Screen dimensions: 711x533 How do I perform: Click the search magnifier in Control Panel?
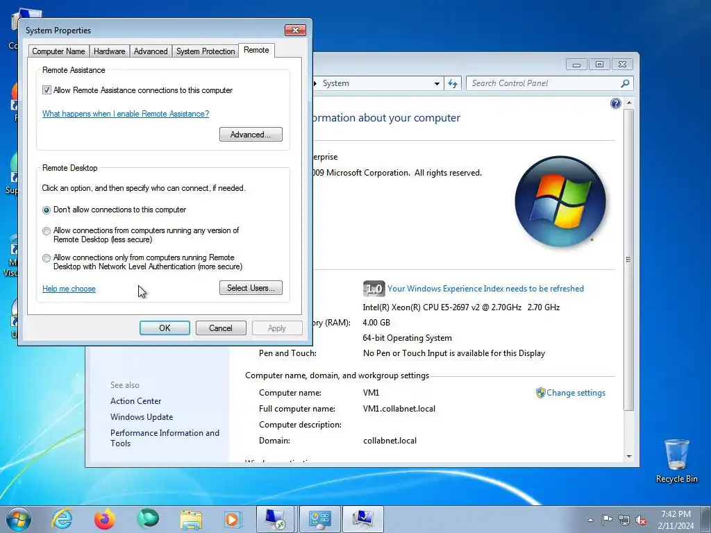coord(625,83)
